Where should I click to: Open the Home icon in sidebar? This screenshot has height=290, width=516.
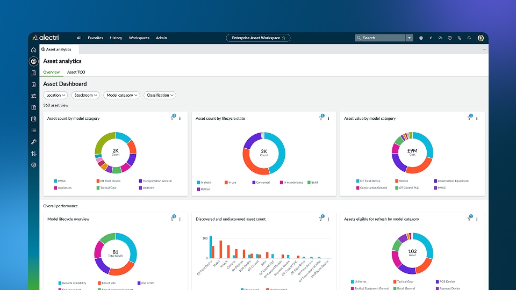[33, 50]
